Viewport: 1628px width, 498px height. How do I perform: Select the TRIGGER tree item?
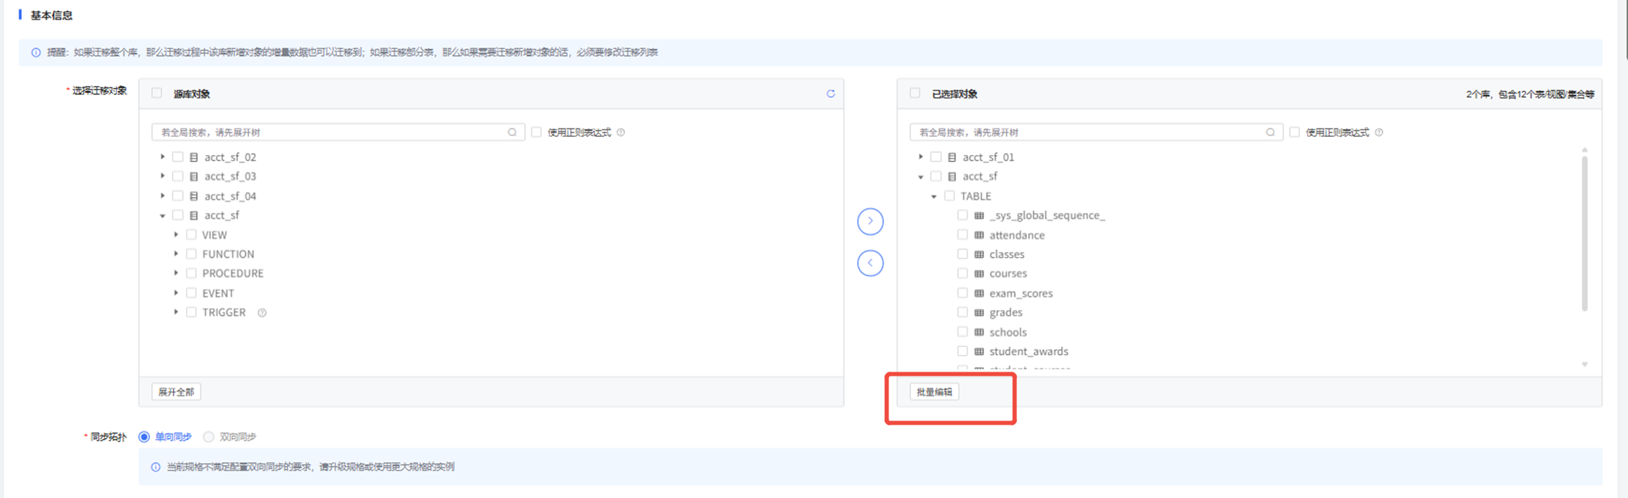tap(224, 312)
